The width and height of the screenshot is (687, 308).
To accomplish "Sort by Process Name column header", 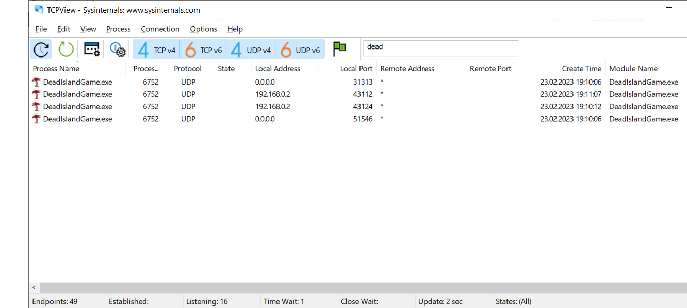I will tap(77, 68).
